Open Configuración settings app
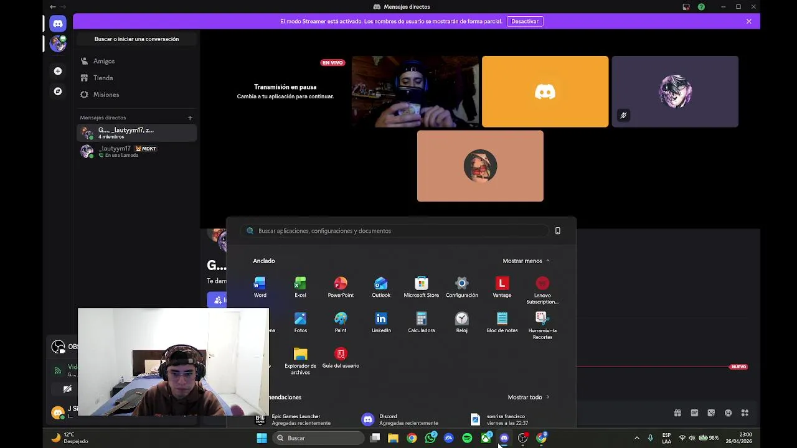The height and width of the screenshot is (448, 797). (462, 287)
